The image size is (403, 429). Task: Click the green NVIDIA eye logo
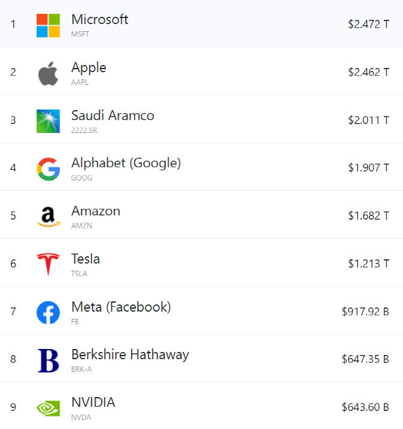tap(48, 409)
